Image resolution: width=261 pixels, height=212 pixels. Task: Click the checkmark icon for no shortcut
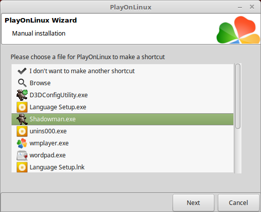point(22,71)
